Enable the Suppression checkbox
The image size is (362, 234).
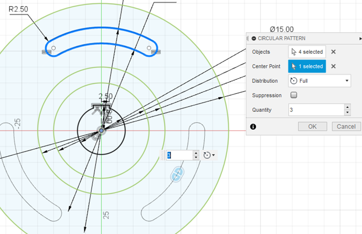tap(294, 95)
